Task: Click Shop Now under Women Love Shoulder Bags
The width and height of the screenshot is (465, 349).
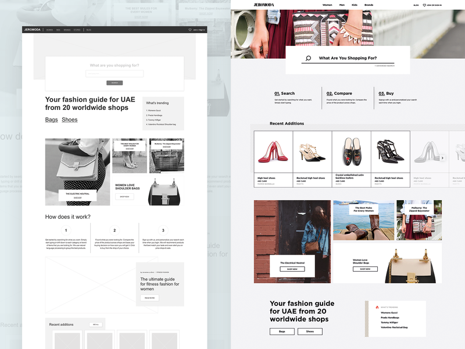Action: pos(365,269)
